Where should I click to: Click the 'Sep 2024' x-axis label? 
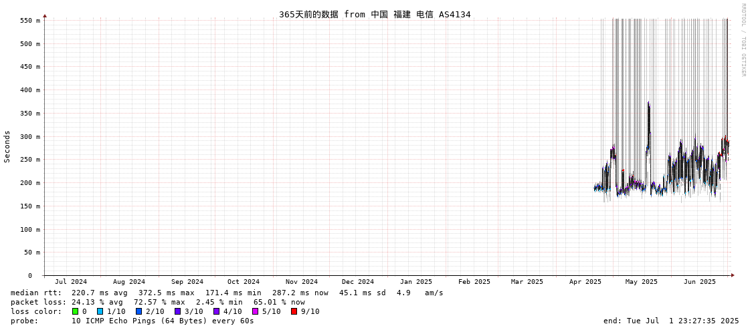coord(187,282)
